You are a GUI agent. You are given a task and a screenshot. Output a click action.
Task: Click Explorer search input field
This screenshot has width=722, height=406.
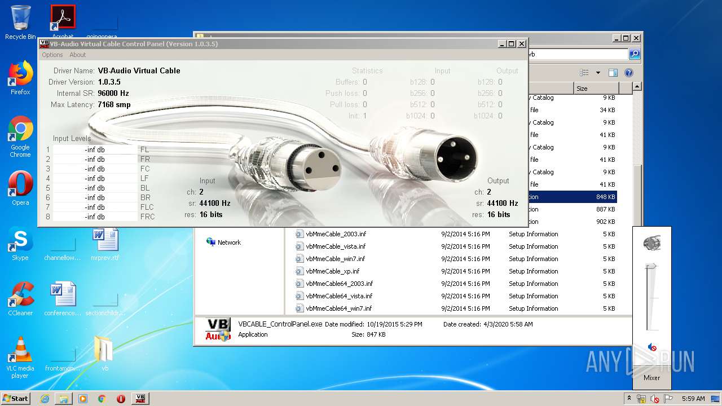coord(578,54)
